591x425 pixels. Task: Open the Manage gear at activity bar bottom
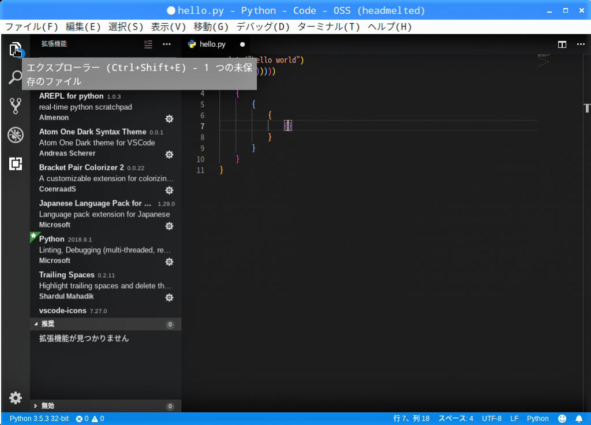tap(16, 398)
